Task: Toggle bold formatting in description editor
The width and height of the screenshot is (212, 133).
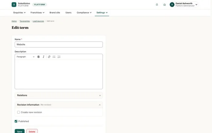Action: coord(38,57)
